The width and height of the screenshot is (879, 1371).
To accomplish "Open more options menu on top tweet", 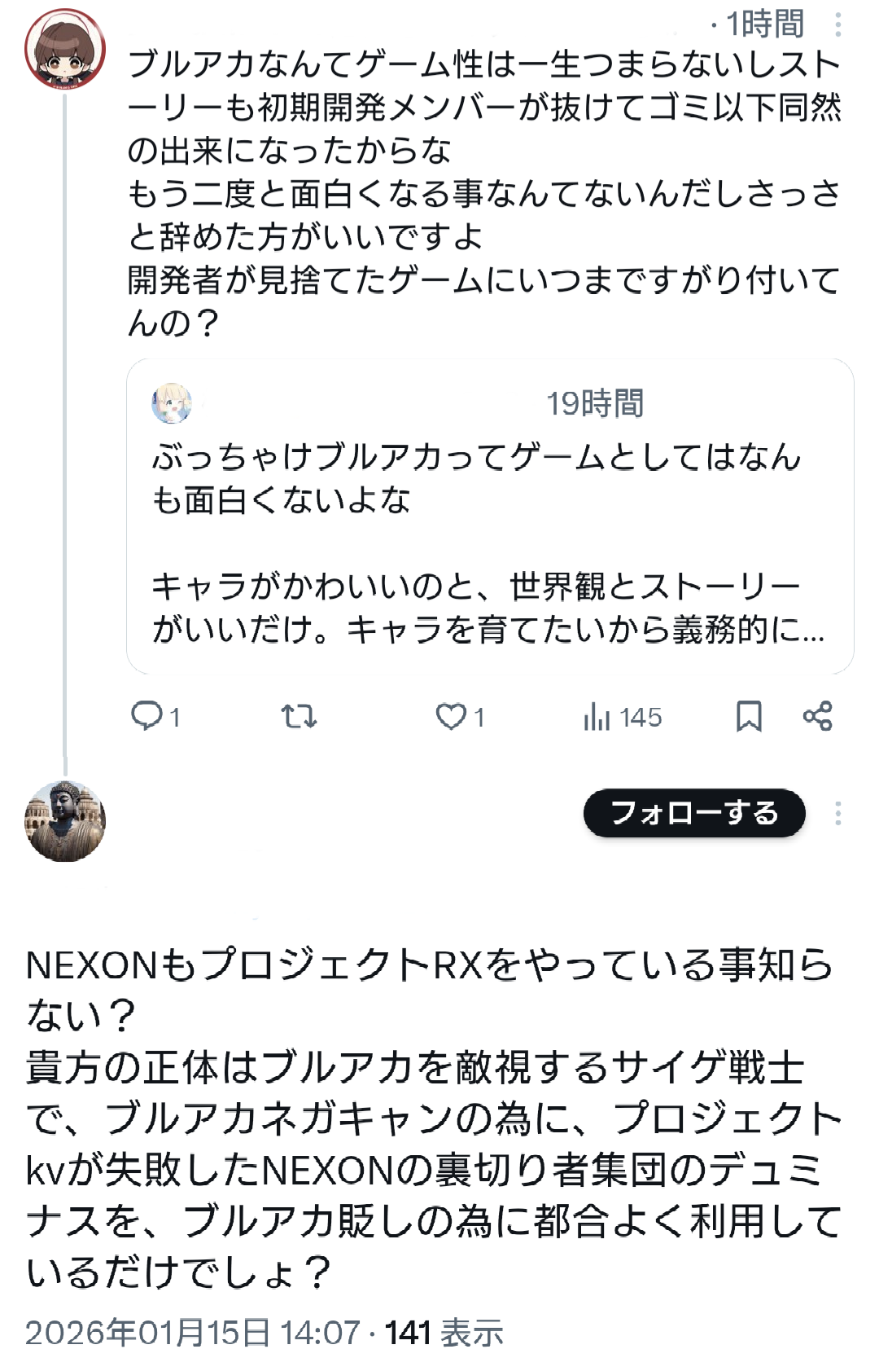I will click(837, 25).
